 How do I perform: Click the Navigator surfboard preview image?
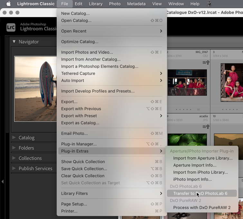[x=35, y=89]
